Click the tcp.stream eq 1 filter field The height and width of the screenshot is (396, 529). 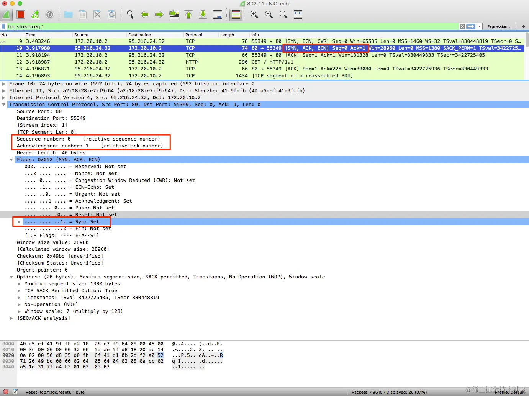[x=233, y=26]
